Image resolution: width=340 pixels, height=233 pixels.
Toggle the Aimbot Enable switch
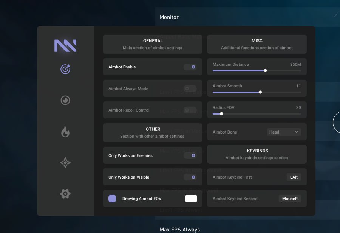[x=190, y=67]
